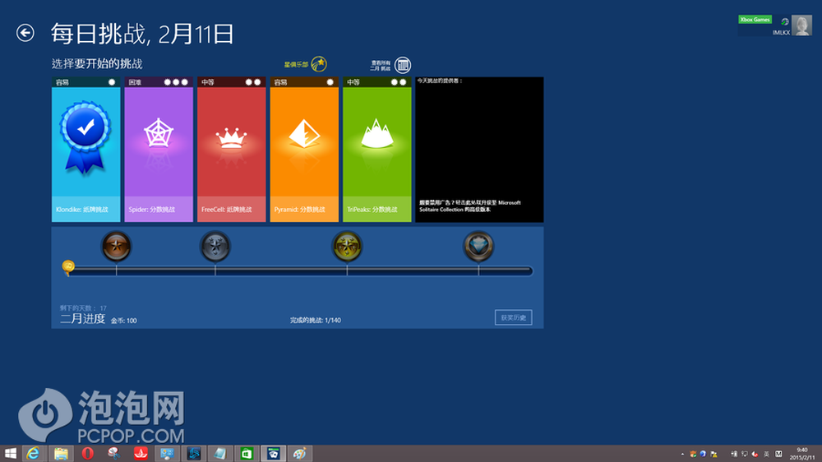Click the 'Pyramid: 分数挑战' label
Image resolution: width=822 pixels, height=462 pixels.
299,210
